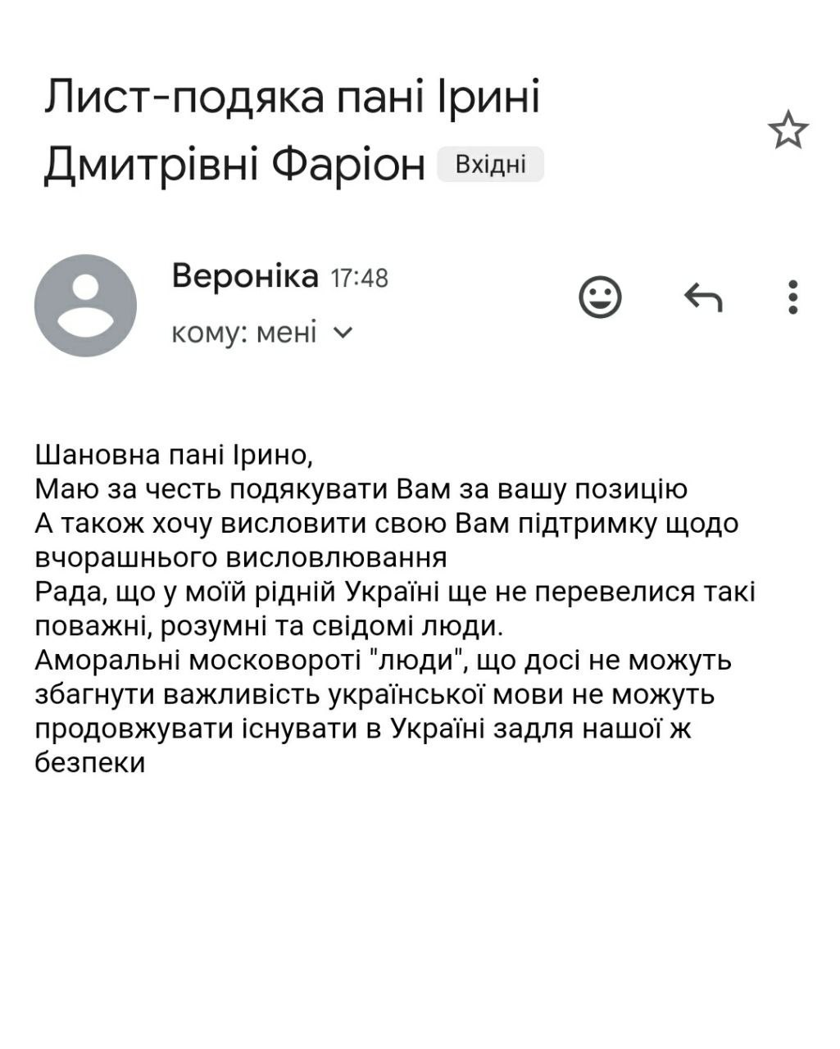Click "поважні, розумні та свідомі люди"

click(x=268, y=626)
